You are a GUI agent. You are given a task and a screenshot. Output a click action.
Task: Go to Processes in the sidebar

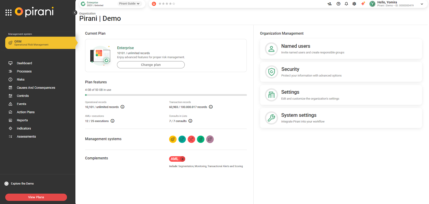(24, 71)
